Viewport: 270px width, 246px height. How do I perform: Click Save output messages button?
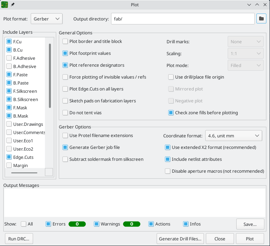(x=250, y=224)
